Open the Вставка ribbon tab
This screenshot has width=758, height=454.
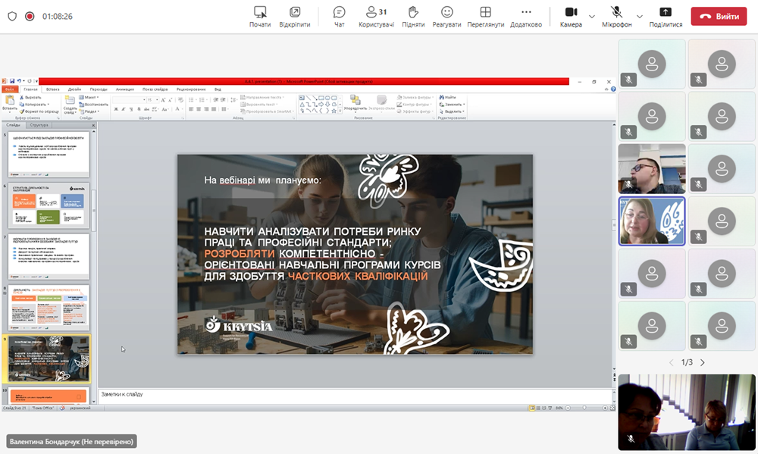[x=52, y=89]
